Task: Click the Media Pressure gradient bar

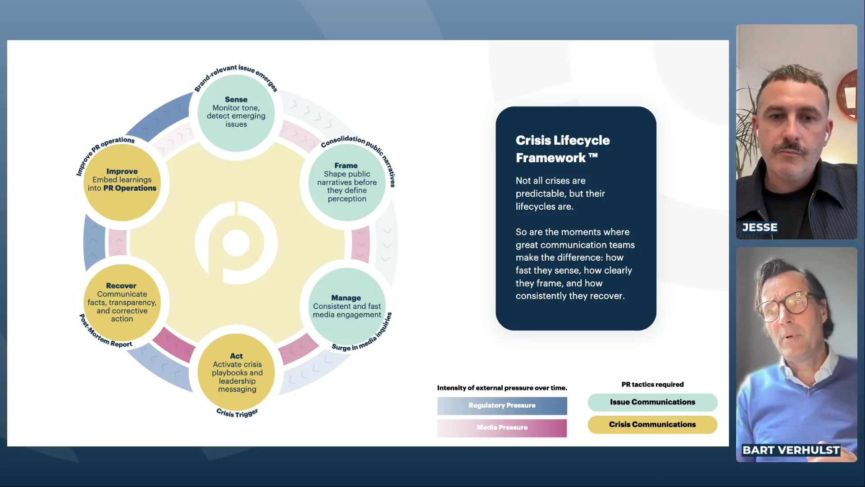Action: (x=502, y=427)
